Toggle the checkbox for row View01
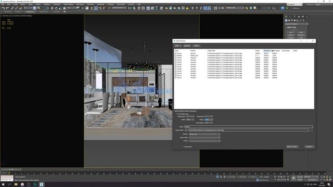Viewport: 333px width, 187px height. (176, 54)
